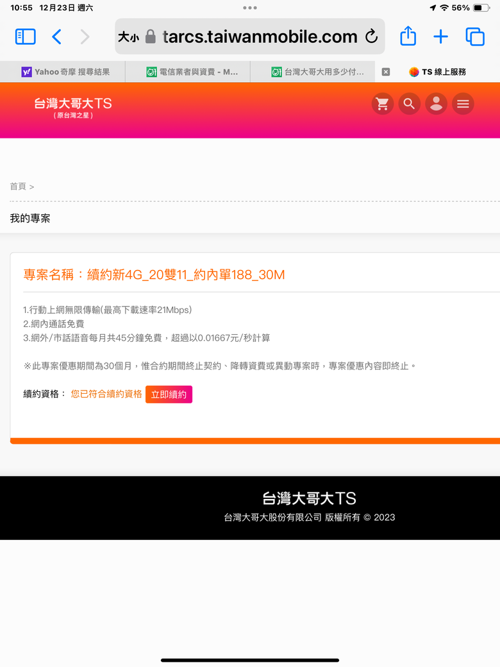The width and height of the screenshot is (500, 667).
Task: Open the shopping cart
Action: click(x=382, y=104)
